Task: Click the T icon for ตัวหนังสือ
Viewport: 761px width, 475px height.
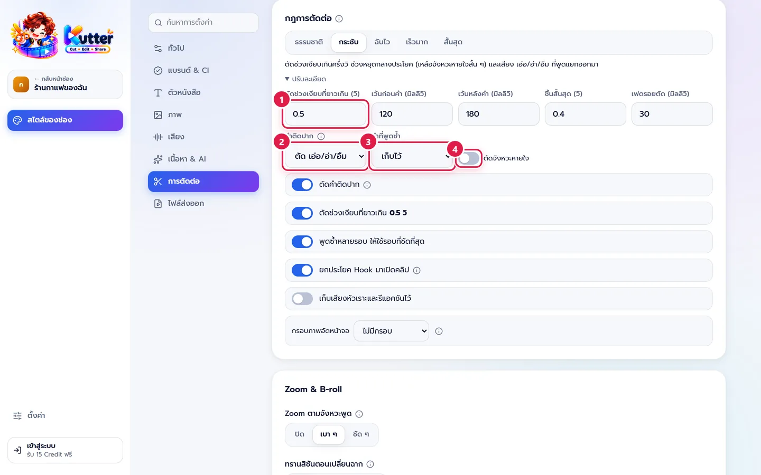Action: [157, 92]
